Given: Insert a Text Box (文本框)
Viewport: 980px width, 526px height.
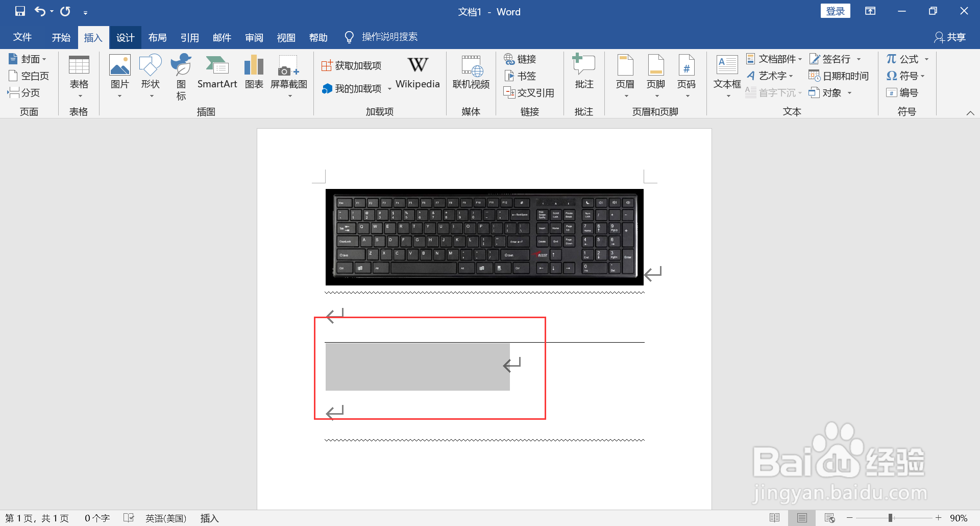Looking at the screenshot, I should [727, 77].
